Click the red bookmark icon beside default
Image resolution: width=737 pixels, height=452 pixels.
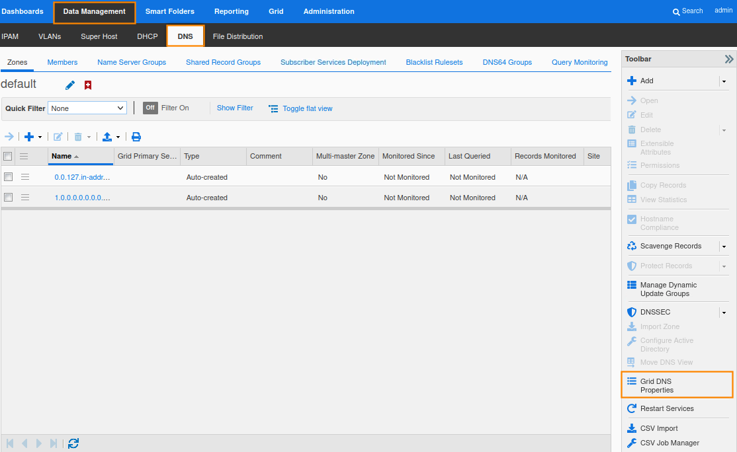tap(88, 85)
